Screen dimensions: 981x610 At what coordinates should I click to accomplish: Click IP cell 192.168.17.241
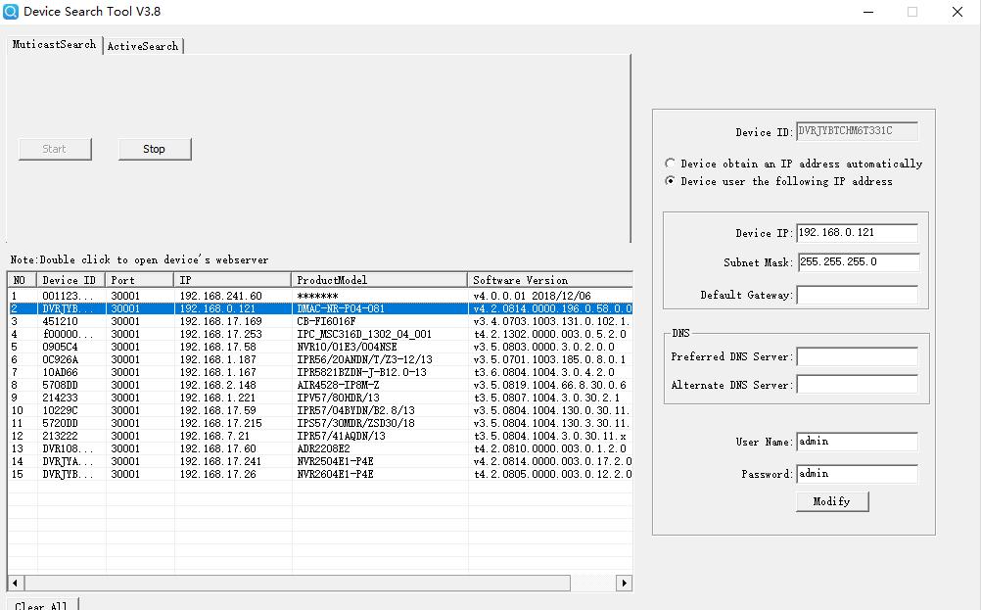coord(221,462)
